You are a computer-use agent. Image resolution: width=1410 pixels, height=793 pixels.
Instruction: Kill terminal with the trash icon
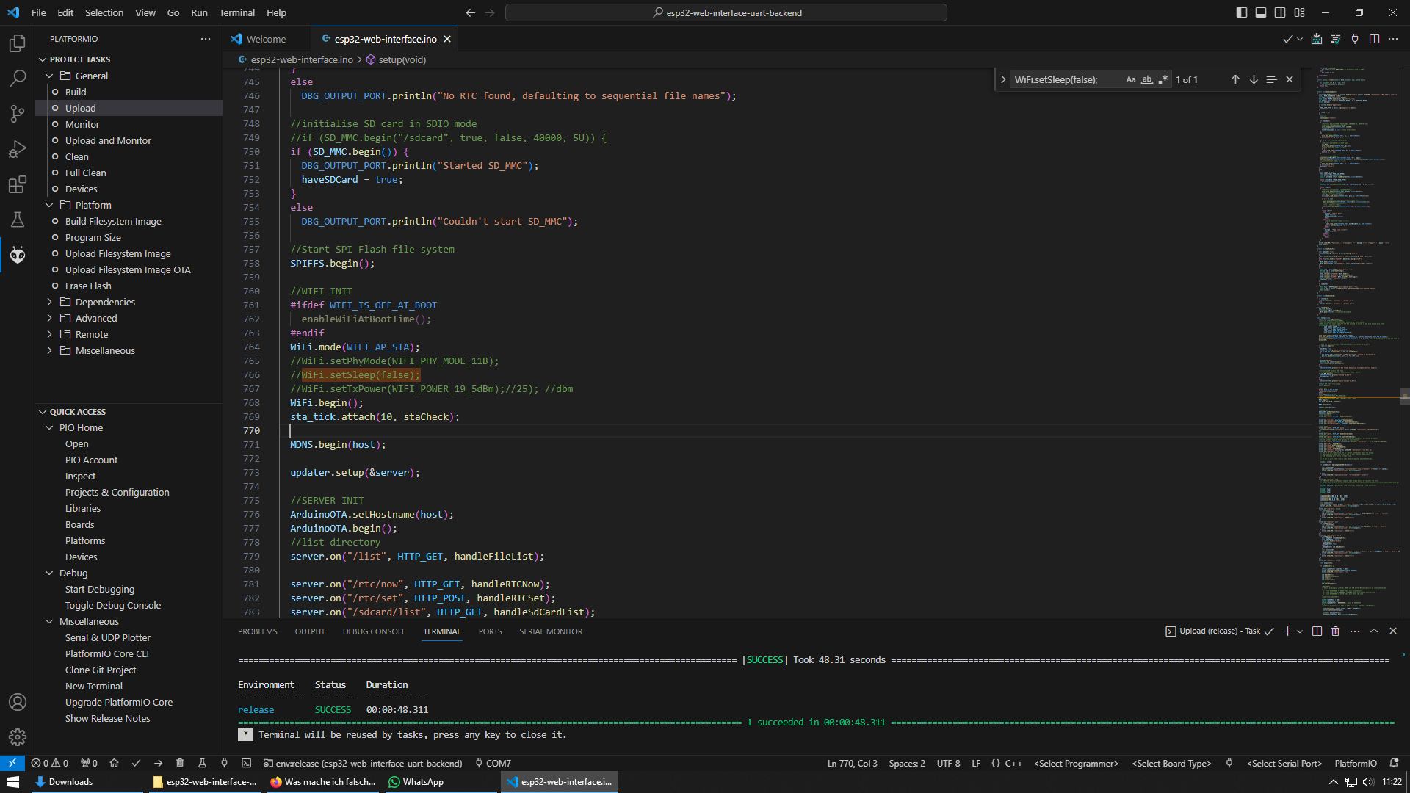[1336, 631]
